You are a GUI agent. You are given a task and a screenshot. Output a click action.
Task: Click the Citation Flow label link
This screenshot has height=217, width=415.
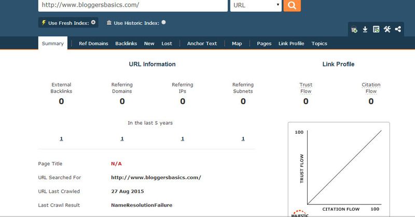coord(371,88)
